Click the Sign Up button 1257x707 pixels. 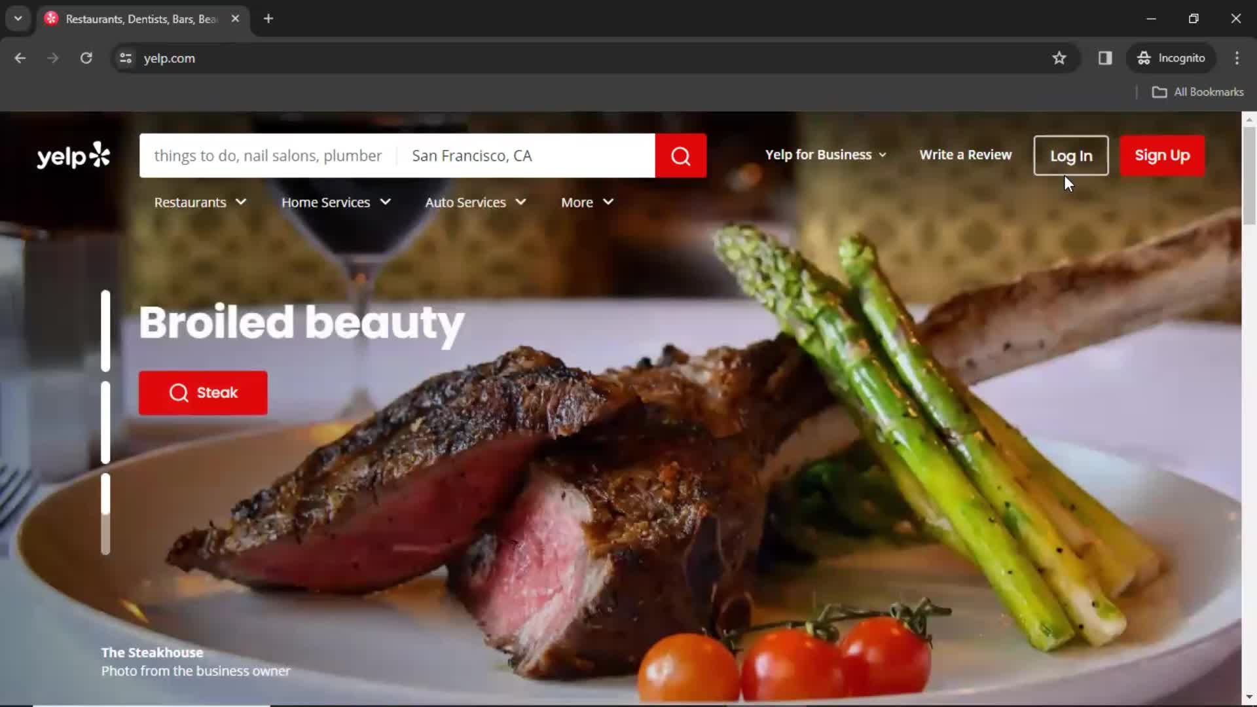tap(1163, 154)
